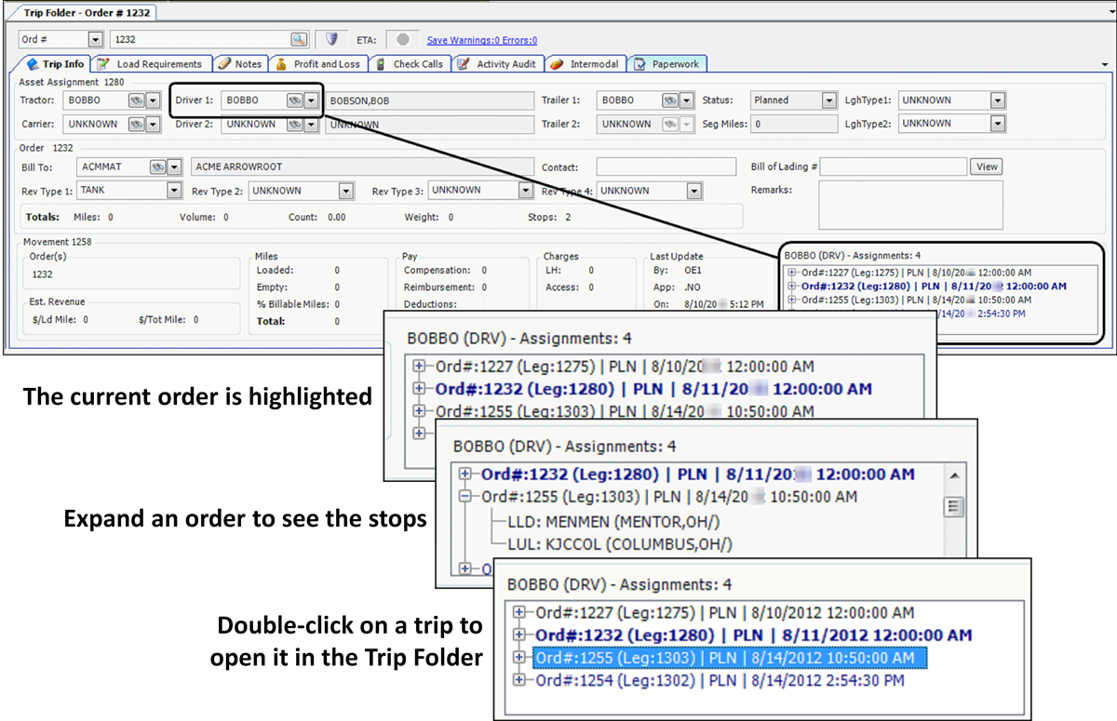Open the Ord # search type dropdown
This screenshot has width=1117, height=721.
tap(95, 40)
